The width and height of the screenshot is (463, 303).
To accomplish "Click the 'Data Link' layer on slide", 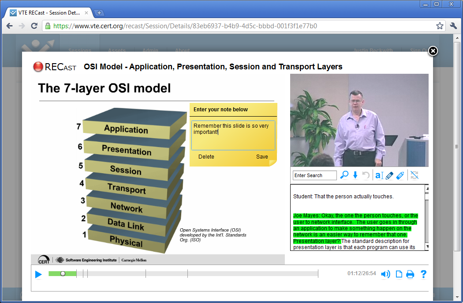I will [x=126, y=224].
